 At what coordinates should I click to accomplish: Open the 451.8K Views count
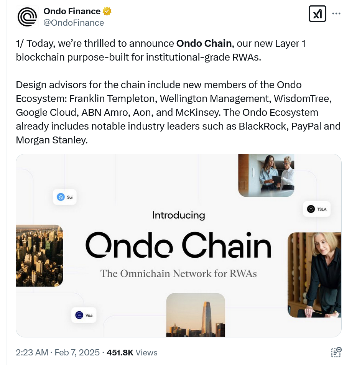coord(132,353)
